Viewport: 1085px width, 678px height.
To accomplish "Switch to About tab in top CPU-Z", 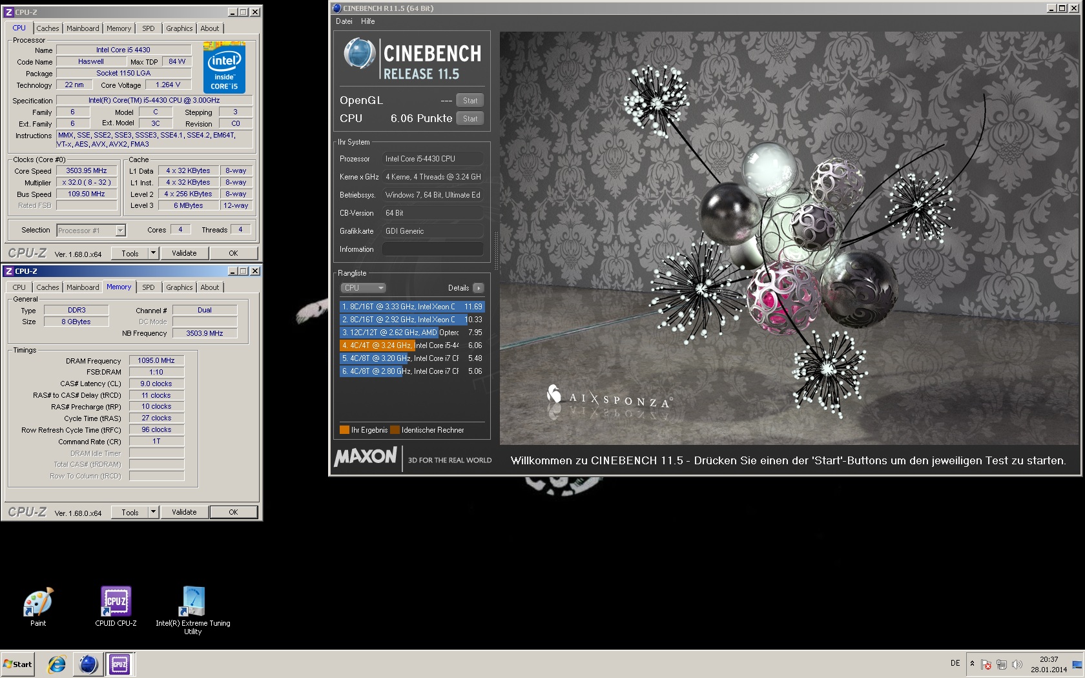I will (210, 28).
